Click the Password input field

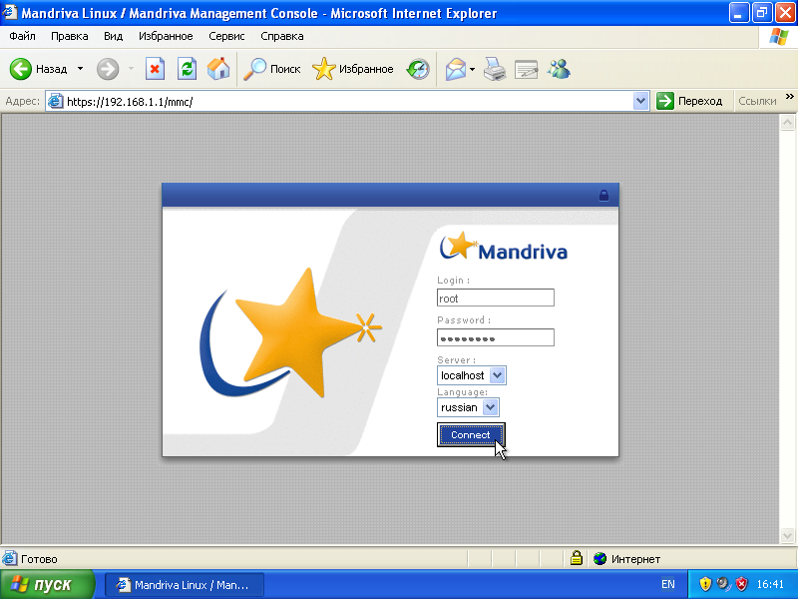495,337
